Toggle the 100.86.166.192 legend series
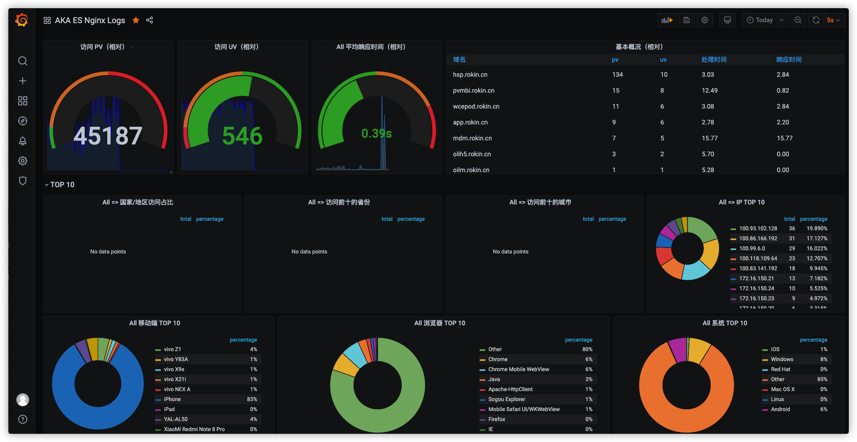This screenshot has width=857, height=442. [x=758, y=238]
